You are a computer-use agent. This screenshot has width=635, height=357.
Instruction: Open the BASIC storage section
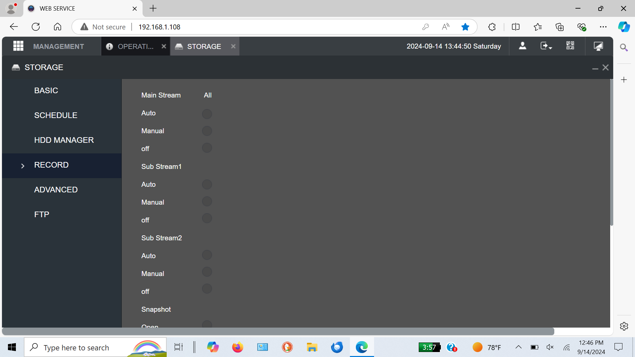62,91
